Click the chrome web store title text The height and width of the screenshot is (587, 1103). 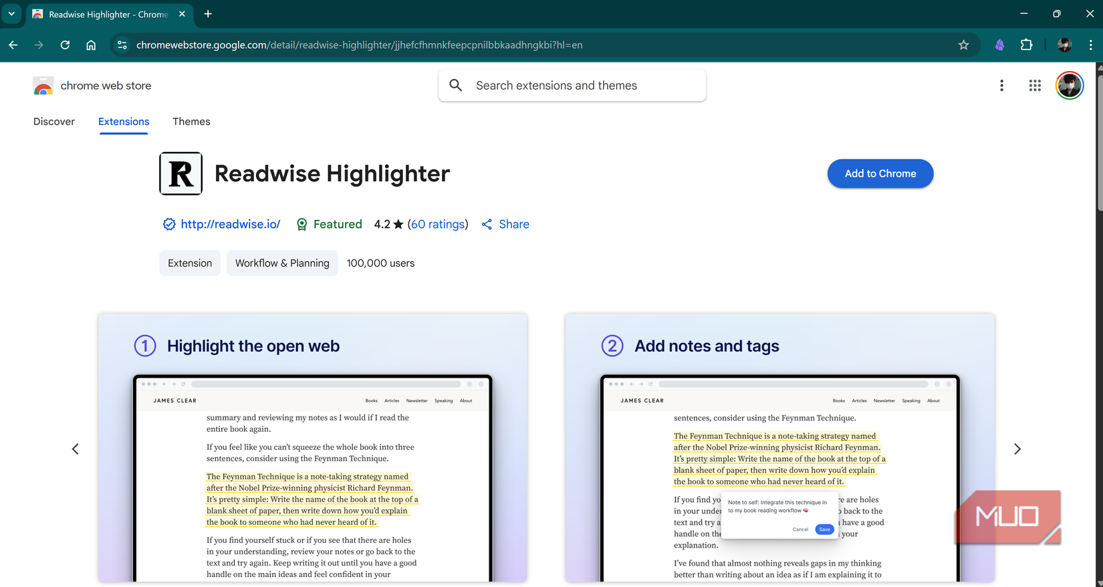[x=106, y=86]
